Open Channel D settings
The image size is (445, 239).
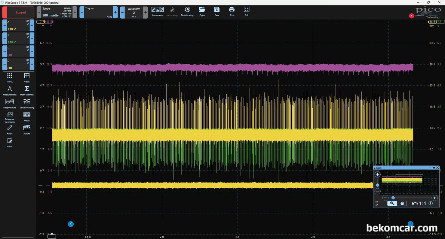(x=18, y=64)
